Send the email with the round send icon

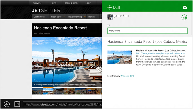pyautogui.click(x=184, y=17)
